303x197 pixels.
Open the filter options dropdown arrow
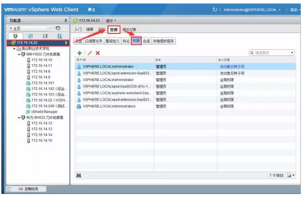[292, 53]
